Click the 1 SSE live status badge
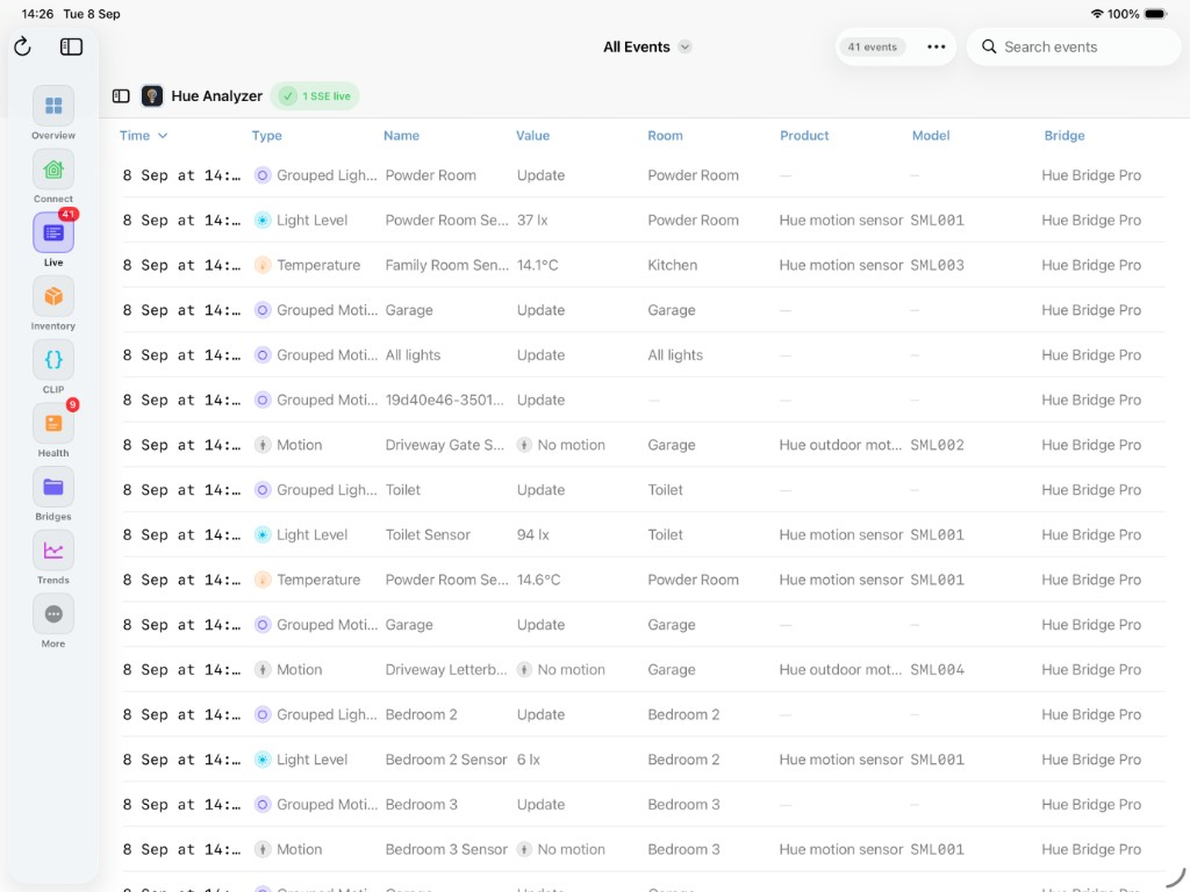This screenshot has width=1190, height=892. [x=315, y=96]
